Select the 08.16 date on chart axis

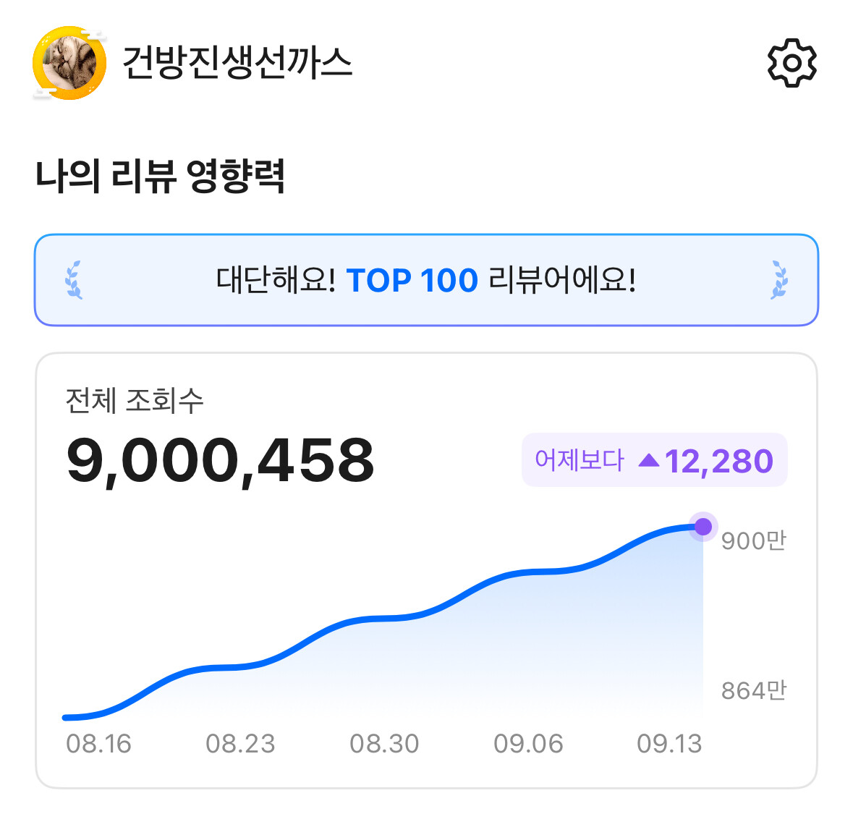coord(98,744)
